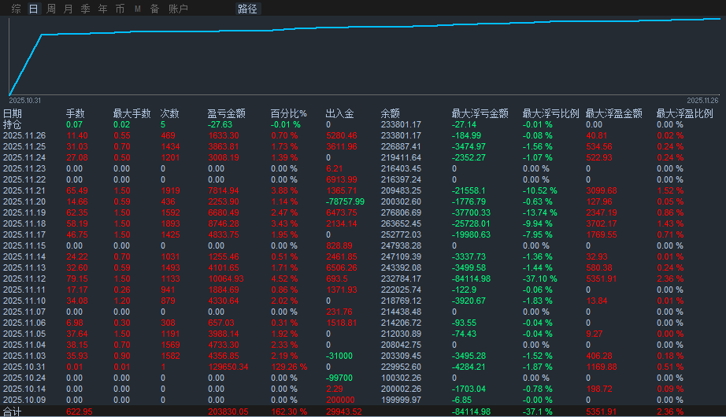Click the -27.63 open position profit
The image size is (726, 417).
(x=220, y=124)
